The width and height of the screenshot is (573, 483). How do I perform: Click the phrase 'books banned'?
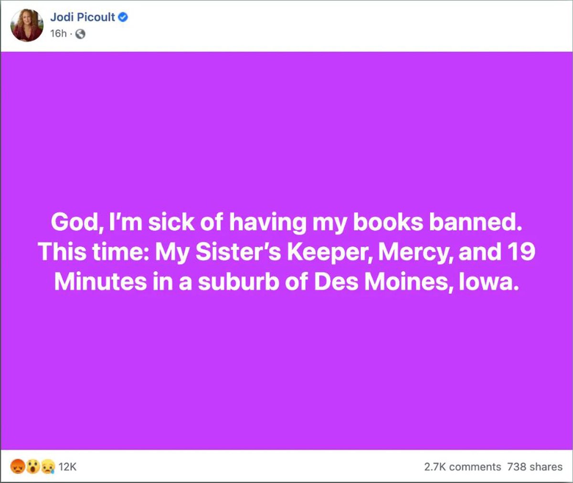[439, 222]
